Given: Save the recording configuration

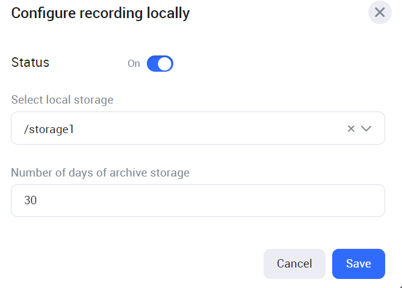Looking at the screenshot, I should point(358,264).
